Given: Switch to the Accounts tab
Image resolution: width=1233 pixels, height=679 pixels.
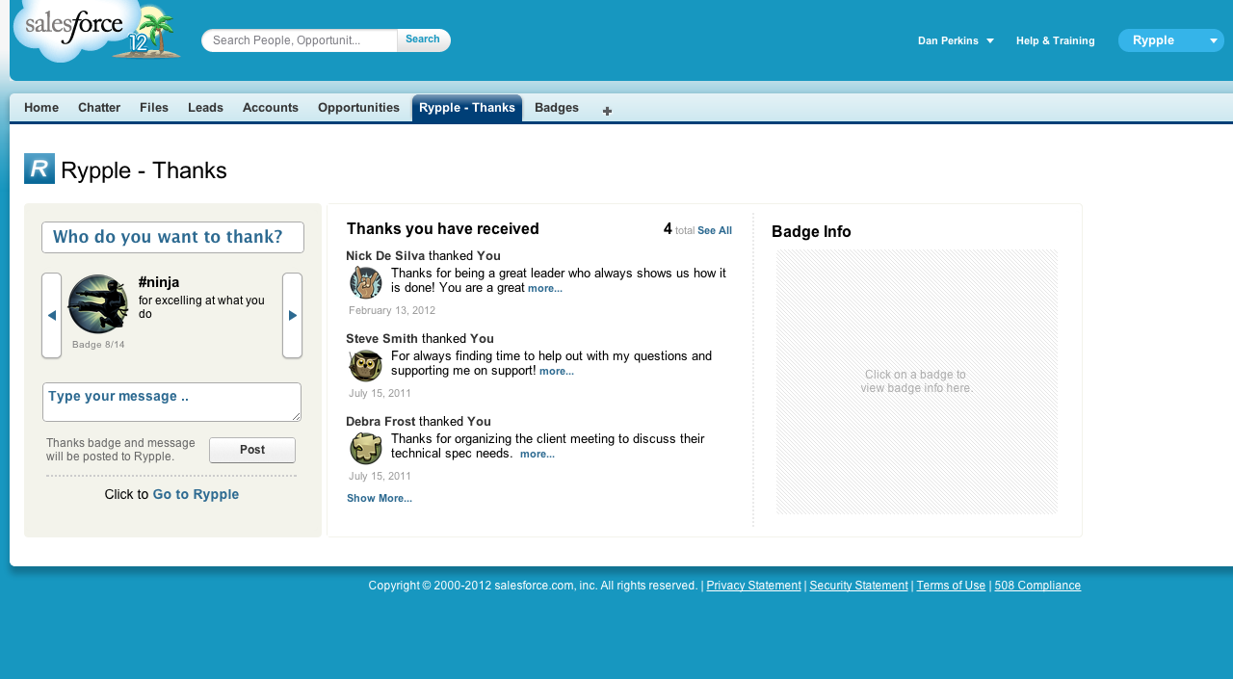Looking at the screenshot, I should [x=271, y=108].
